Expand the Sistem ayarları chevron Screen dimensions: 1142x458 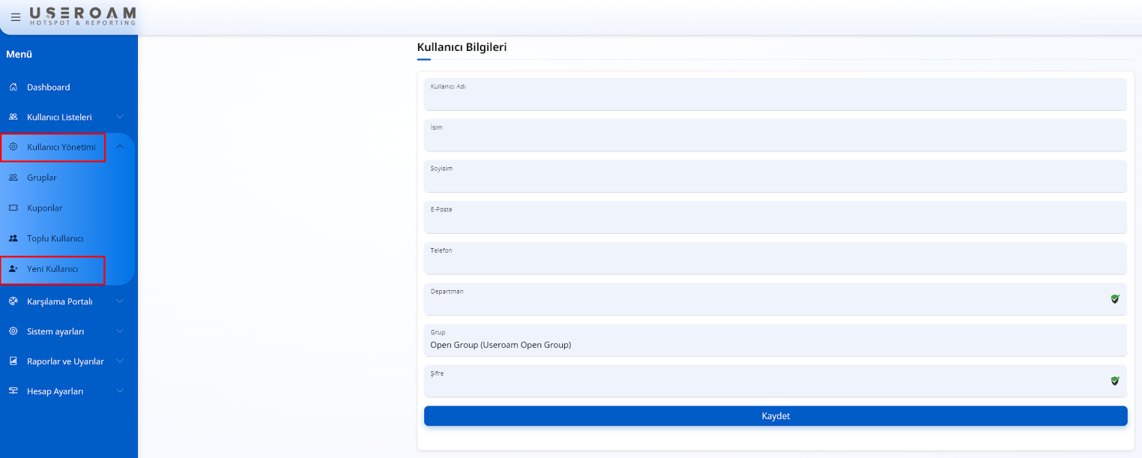[120, 331]
